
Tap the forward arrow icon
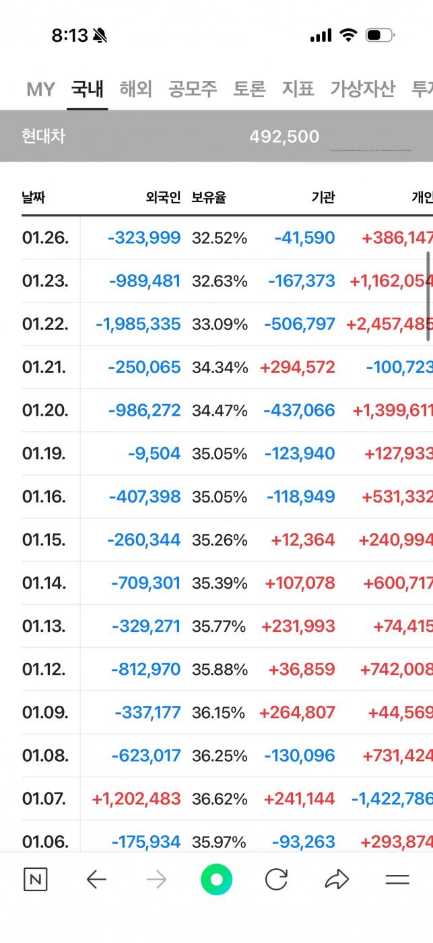pyautogui.click(x=156, y=879)
